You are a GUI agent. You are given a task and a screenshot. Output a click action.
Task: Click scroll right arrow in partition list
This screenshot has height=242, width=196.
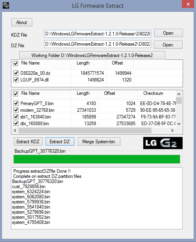(172, 130)
